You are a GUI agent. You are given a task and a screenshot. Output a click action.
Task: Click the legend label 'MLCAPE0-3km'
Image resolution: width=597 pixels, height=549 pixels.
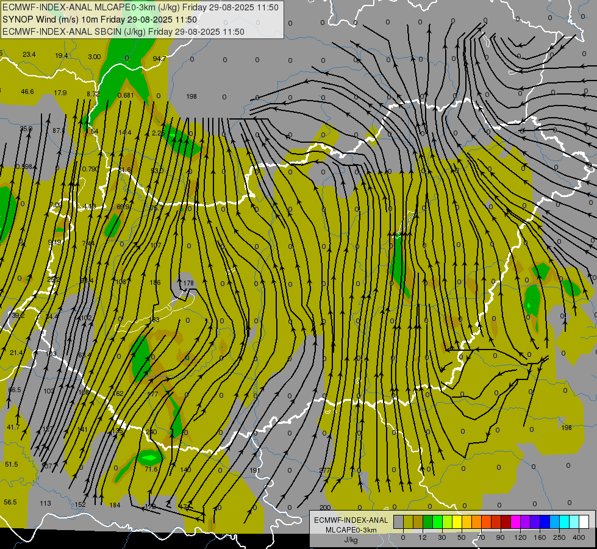tap(351, 530)
